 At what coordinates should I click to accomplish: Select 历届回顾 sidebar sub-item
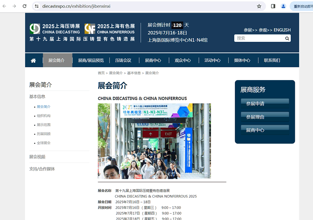pos(43,134)
